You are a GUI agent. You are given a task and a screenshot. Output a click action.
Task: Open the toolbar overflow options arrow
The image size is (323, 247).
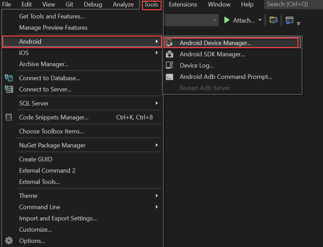[298, 24]
